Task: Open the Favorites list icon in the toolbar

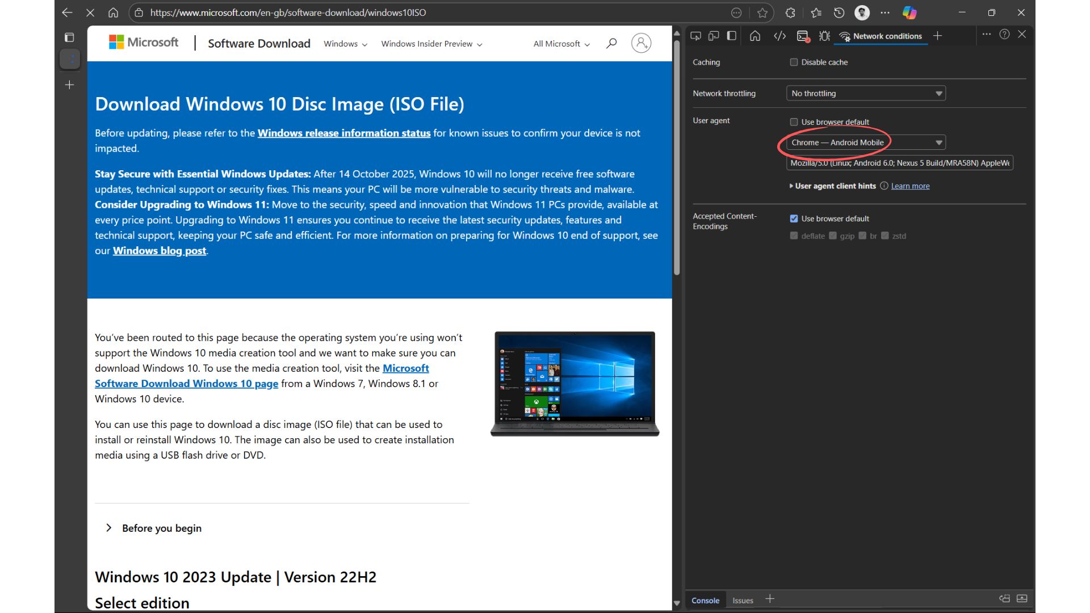Action: pos(816,12)
